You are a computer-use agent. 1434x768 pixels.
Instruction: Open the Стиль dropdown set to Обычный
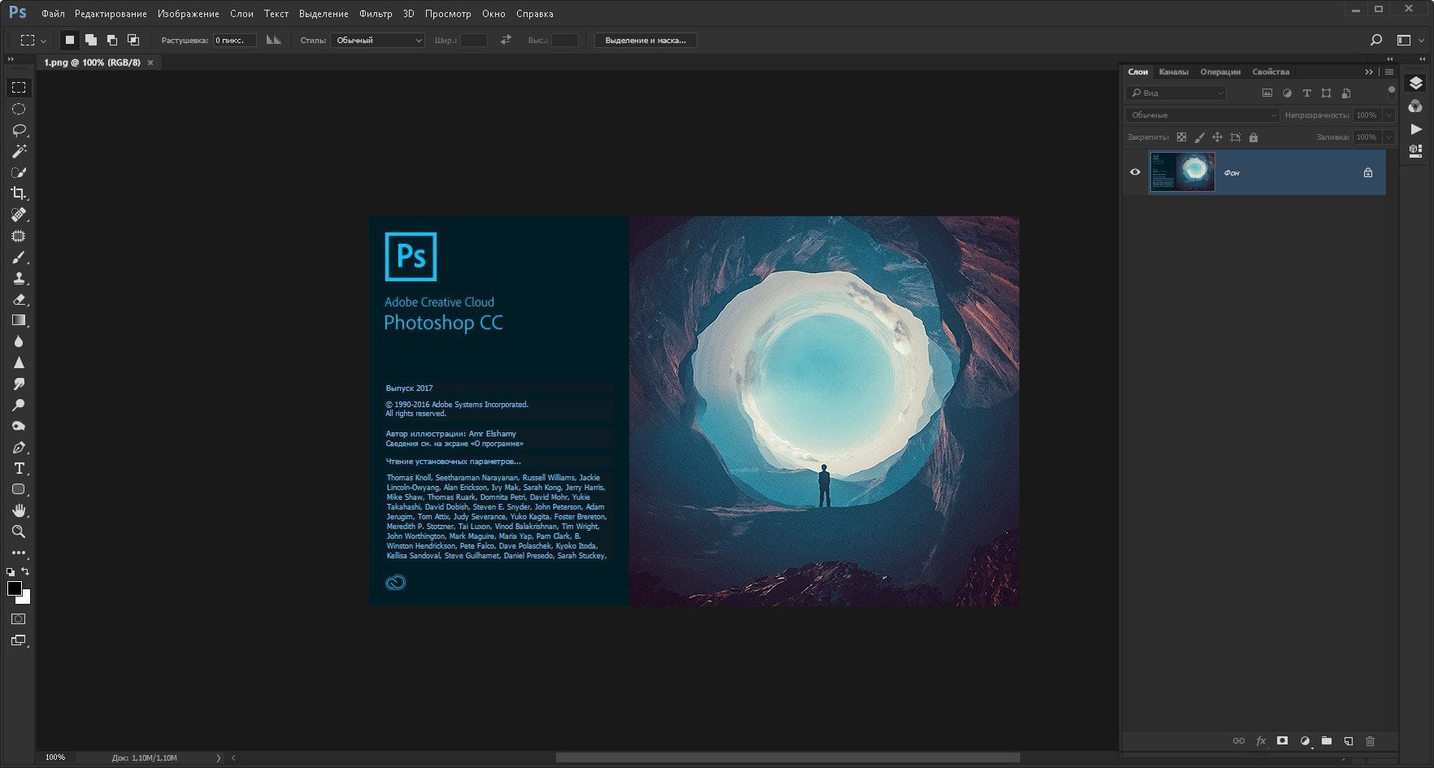(x=377, y=40)
